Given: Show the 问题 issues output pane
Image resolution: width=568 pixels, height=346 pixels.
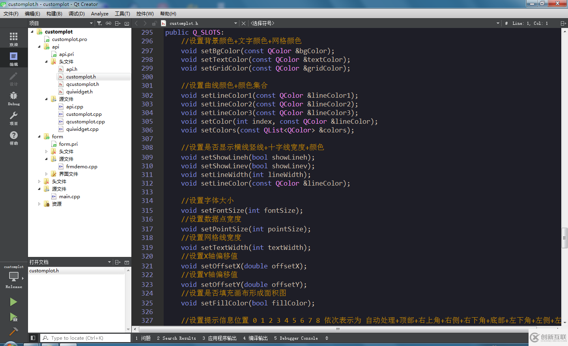Looking at the screenshot, I should point(143,338).
